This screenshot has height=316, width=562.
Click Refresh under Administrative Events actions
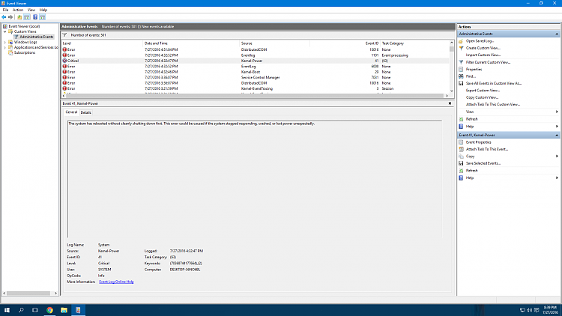pos(471,119)
